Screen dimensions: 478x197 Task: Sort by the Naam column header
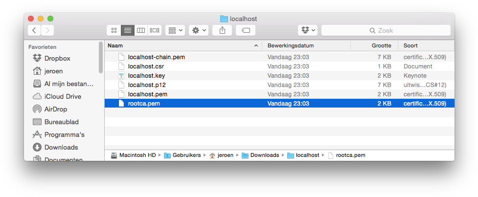pyautogui.click(x=181, y=45)
